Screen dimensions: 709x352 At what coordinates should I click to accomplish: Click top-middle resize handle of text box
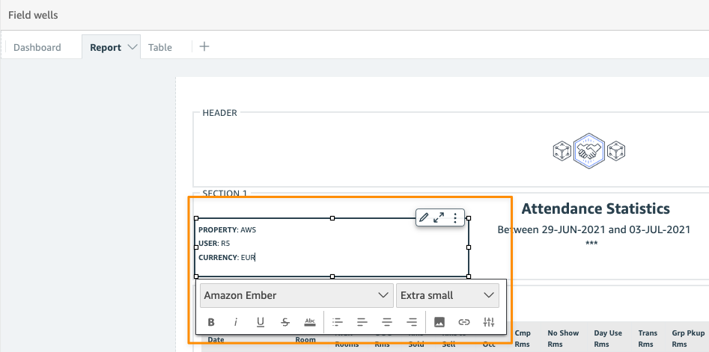pyautogui.click(x=332, y=218)
